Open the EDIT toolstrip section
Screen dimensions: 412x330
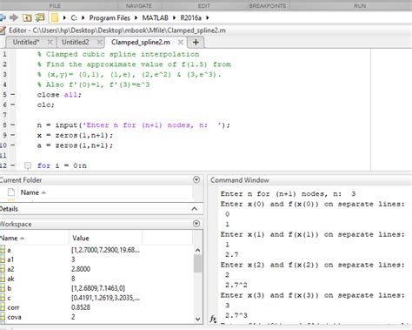pyautogui.click(x=204, y=6)
